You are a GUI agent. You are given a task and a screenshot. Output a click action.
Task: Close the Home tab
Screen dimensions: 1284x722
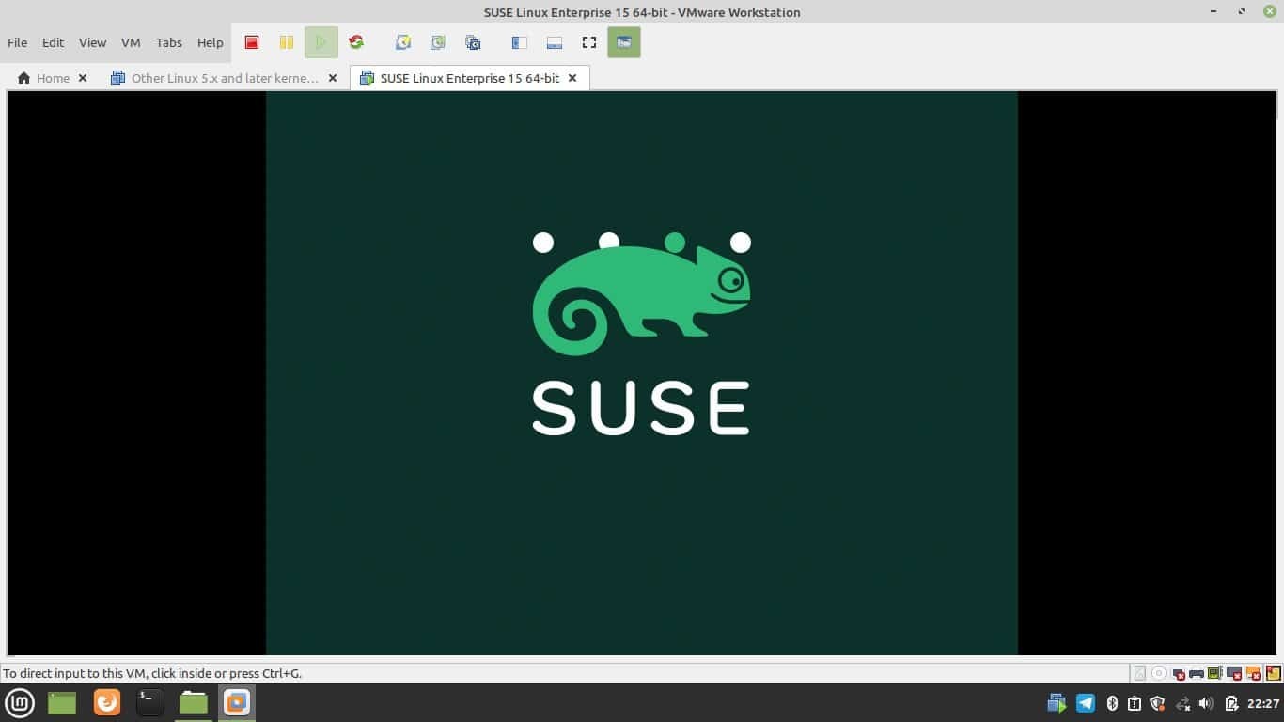click(x=83, y=78)
